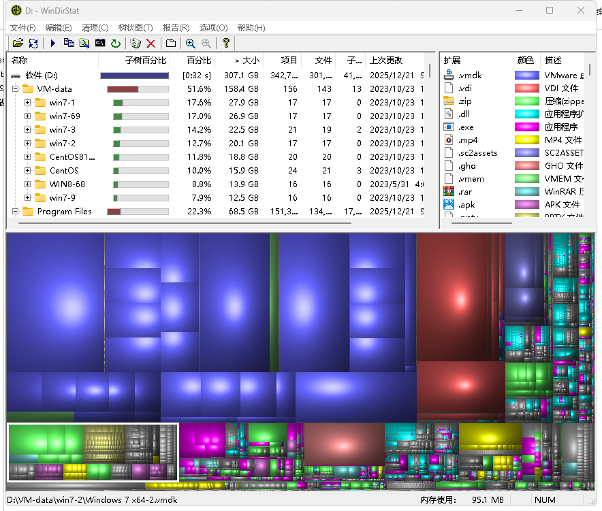The image size is (602, 511).
Task: Click the Zoom In magnifier icon
Action: [190, 44]
